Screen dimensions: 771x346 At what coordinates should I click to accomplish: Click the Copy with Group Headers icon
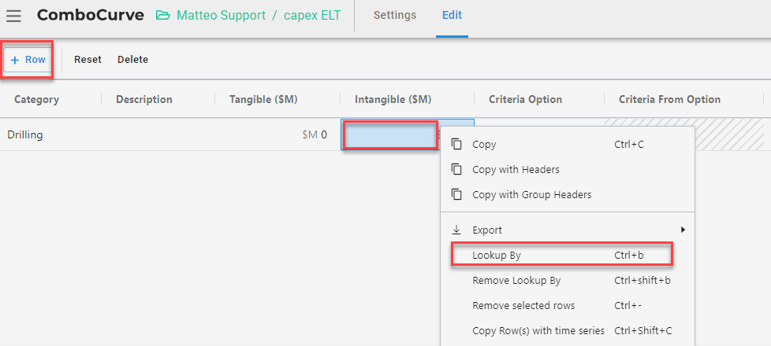pos(456,194)
